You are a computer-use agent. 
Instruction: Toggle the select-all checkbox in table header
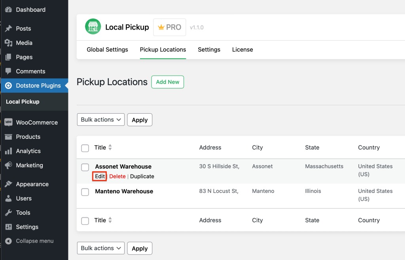pos(85,148)
